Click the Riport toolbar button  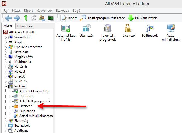[x=68, y=18]
